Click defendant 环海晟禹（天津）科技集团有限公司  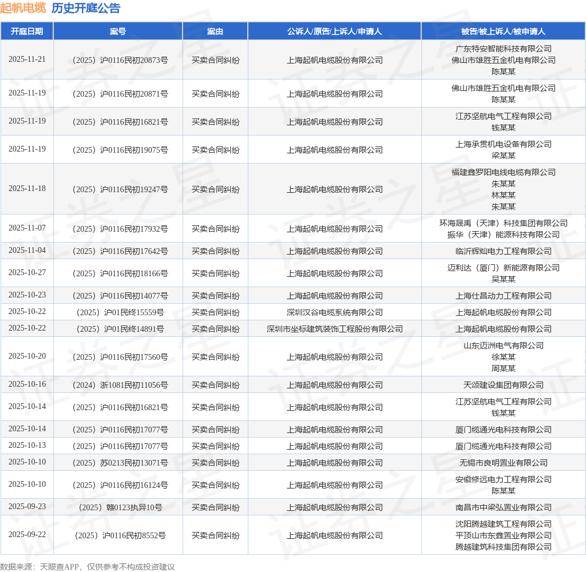click(504, 223)
